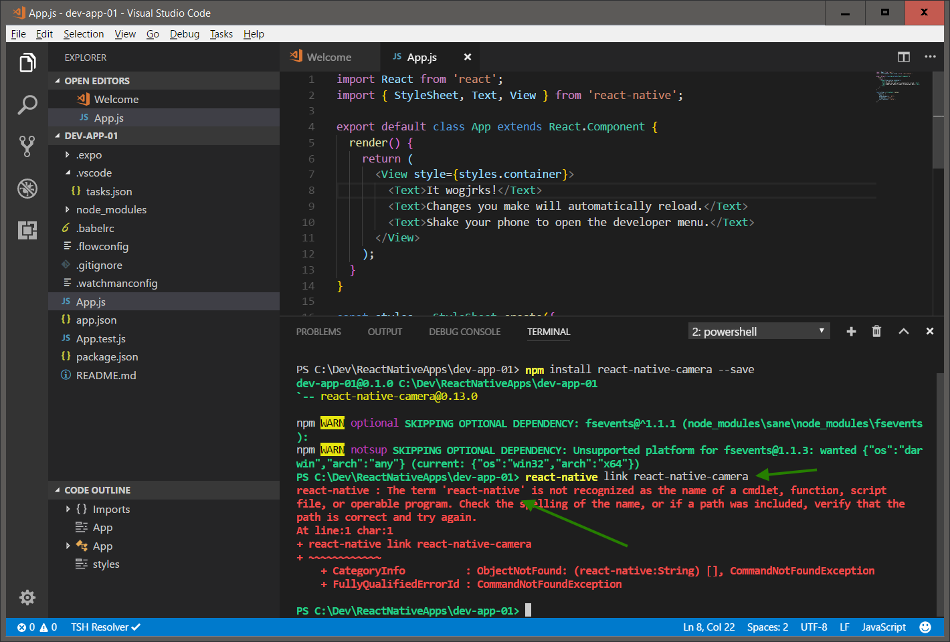Open tasks.json in the explorer
The width and height of the screenshot is (950, 642).
click(x=164, y=191)
